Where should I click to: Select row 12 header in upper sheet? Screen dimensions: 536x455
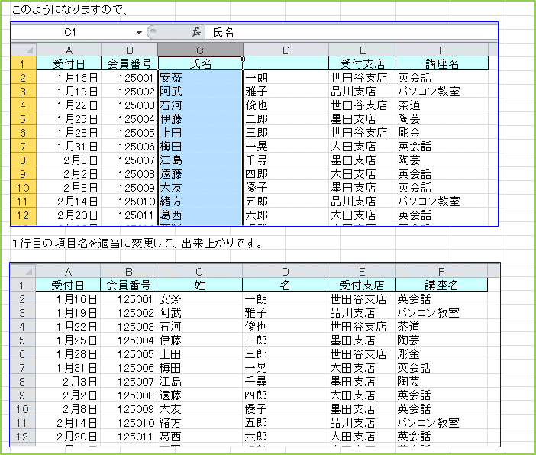point(24,215)
